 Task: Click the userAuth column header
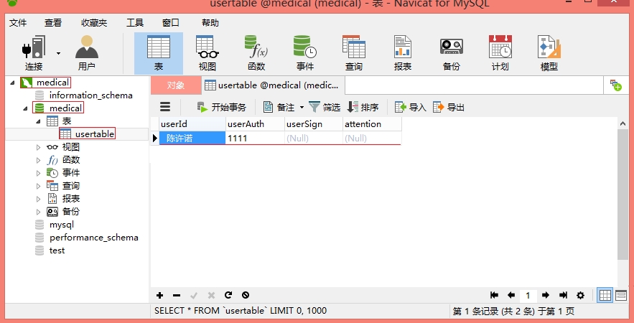(255, 124)
